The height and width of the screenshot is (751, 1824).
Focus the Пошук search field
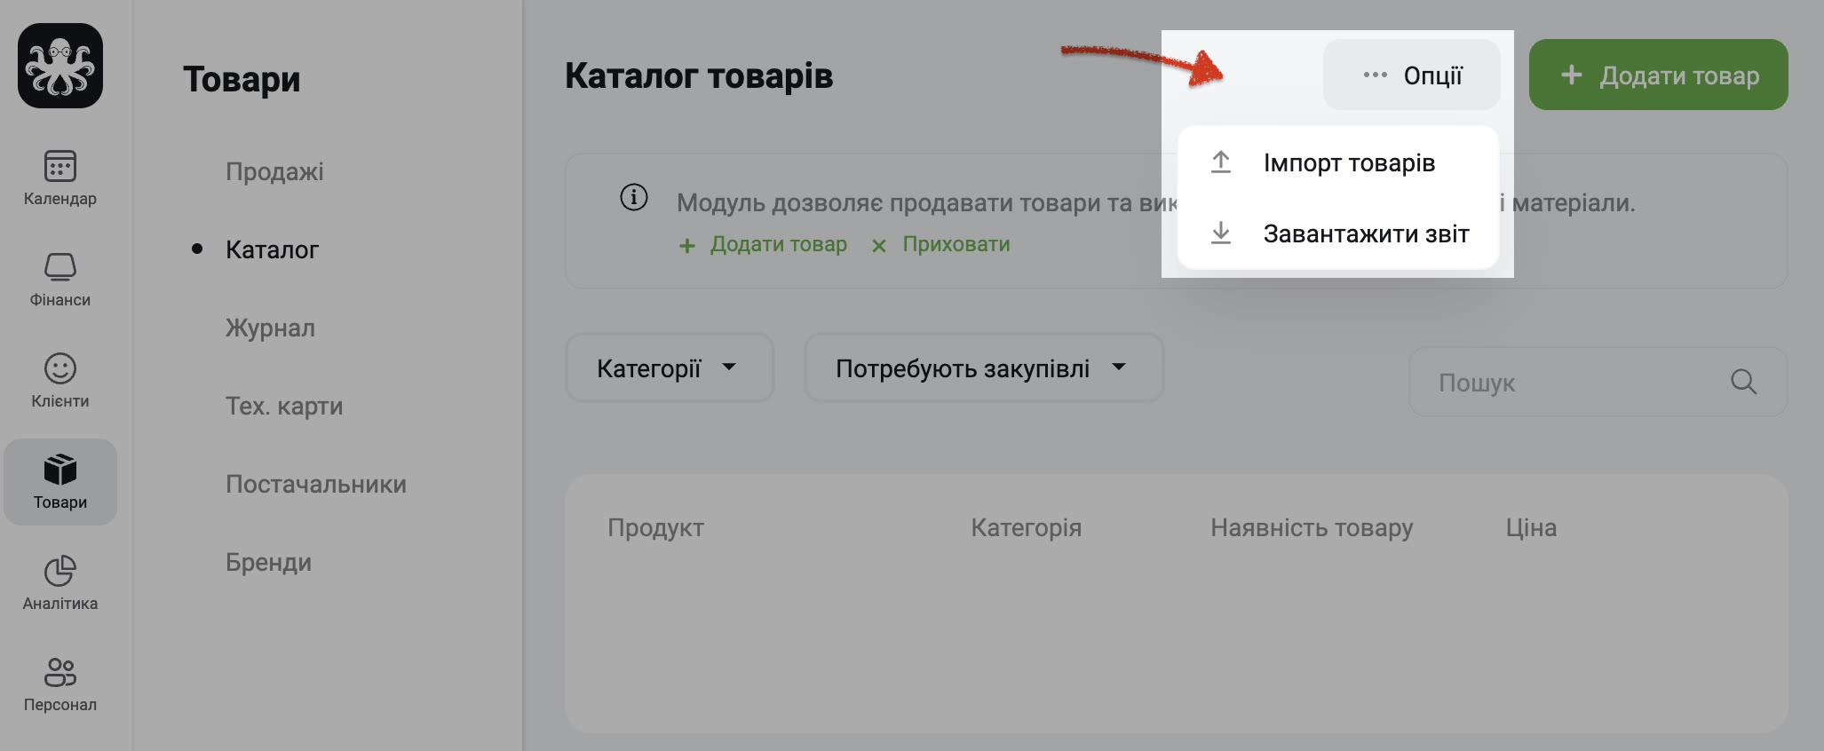[x=1598, y=382]
